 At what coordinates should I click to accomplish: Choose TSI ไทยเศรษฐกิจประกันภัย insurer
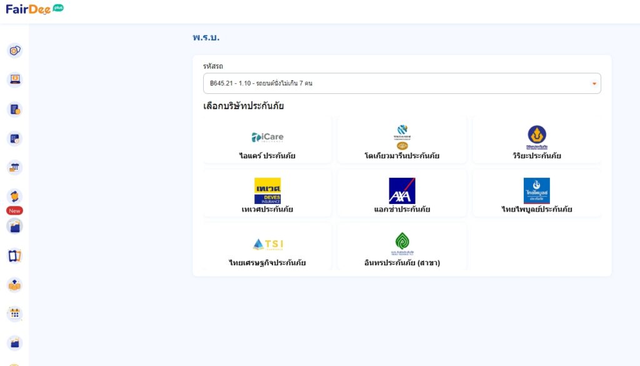tap(267, 247)
